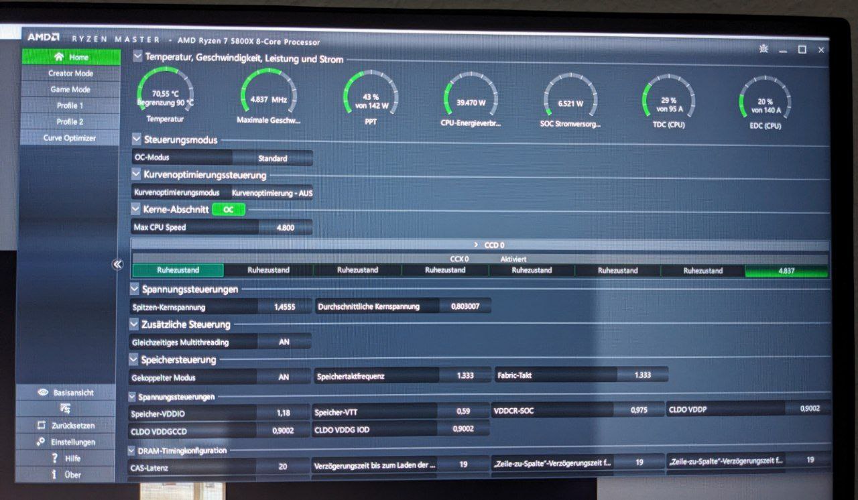Screen dimensions: 858x500
Task: Click the Zurücksetzen button
Action: point(66,426)
